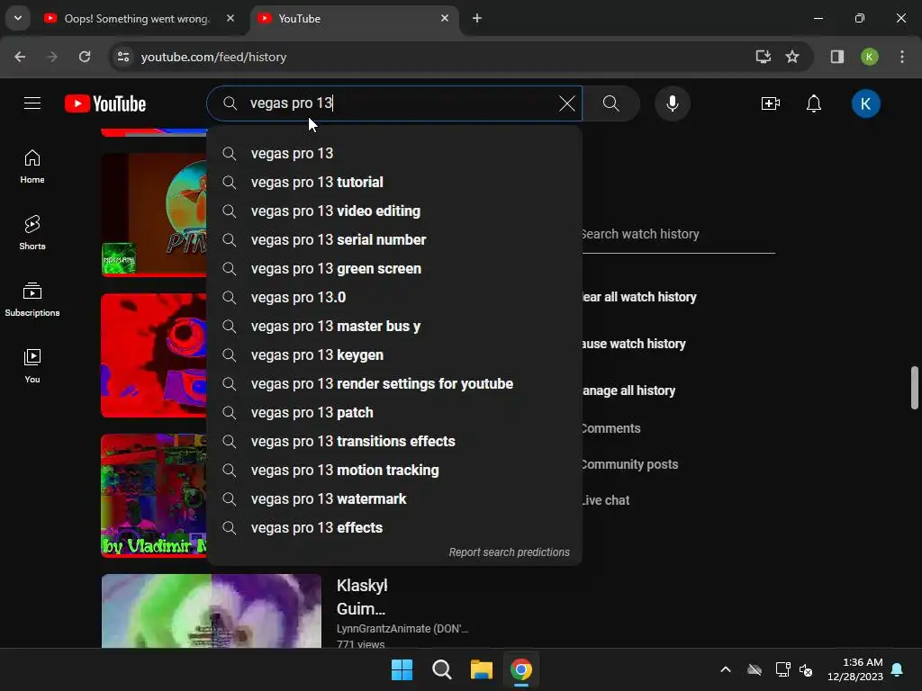
Task: Open Windows taskbar Search
Action: (441, 669)
